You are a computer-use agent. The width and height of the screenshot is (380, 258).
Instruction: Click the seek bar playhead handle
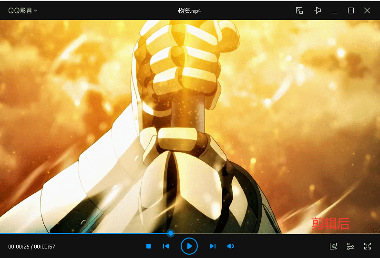171,233
